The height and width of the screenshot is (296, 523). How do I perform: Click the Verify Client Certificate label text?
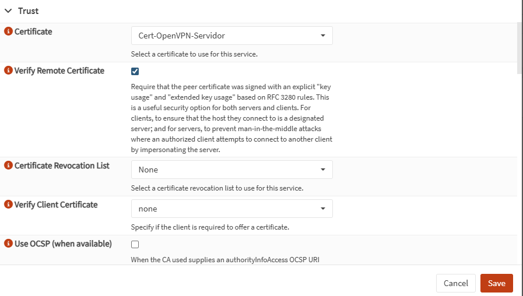click(56, 205)
